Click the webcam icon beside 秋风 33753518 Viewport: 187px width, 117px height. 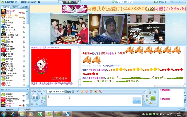(24, 46)
